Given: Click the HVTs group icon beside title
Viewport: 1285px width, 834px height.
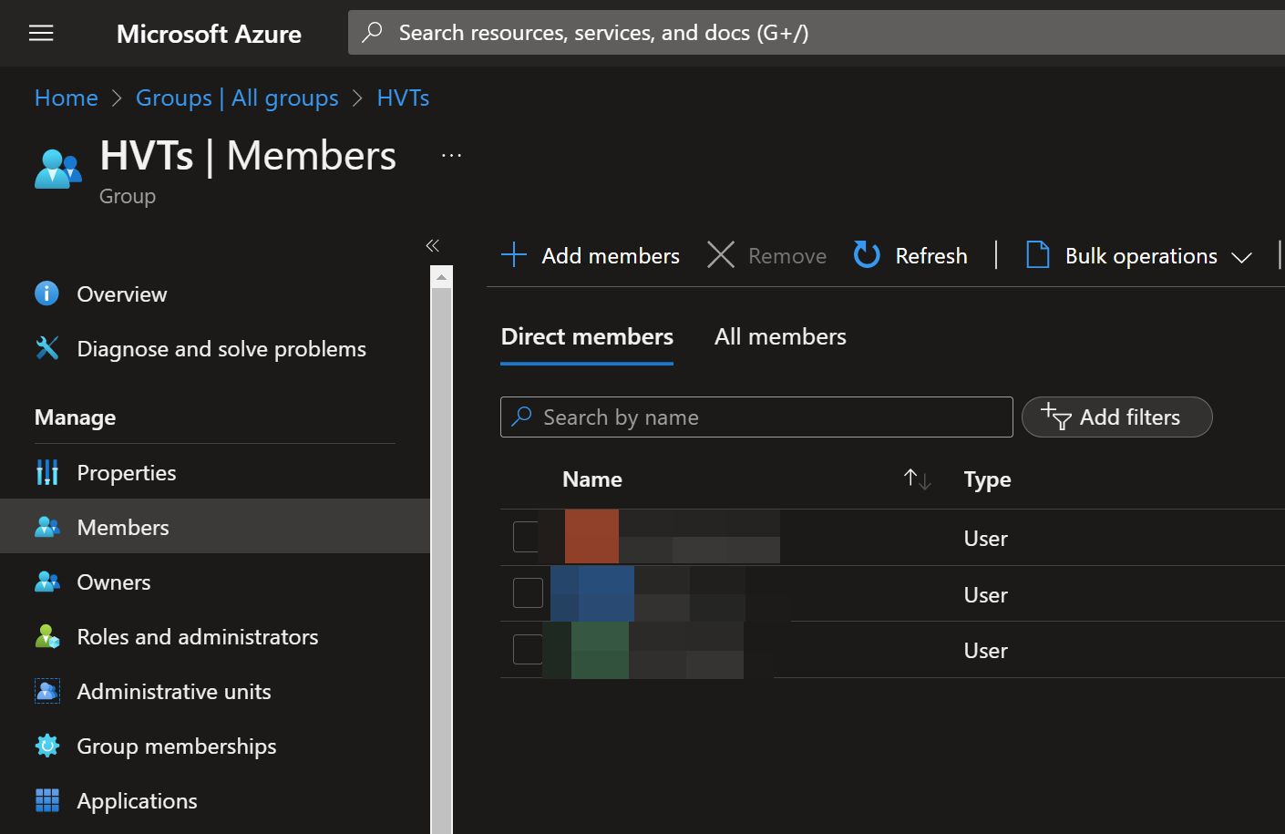Looking at the screenshot, I should pyautogui.click(x=57, y=169).
